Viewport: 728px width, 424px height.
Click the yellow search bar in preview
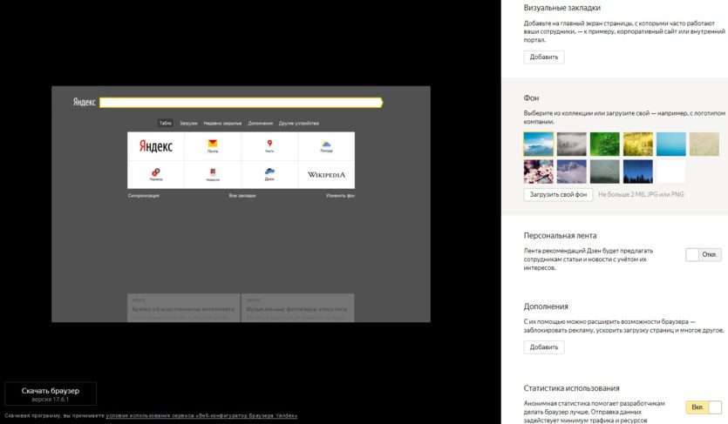241,103
